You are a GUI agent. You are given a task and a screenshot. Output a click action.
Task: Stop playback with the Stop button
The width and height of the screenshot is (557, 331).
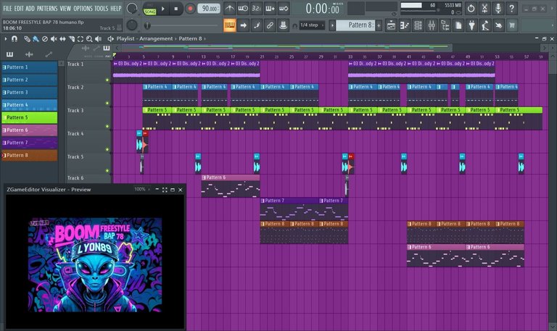tap(176, 9)
